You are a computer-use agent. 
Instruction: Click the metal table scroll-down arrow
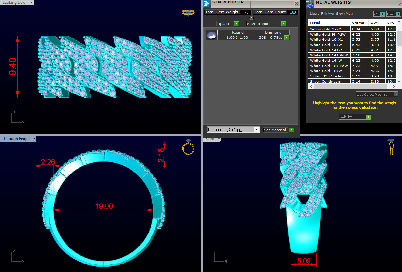(x=399, y=81)
